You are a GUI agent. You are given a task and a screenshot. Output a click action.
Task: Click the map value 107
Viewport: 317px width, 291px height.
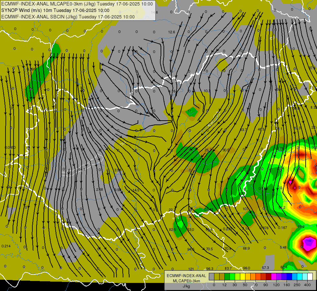(x=245, y=209)
